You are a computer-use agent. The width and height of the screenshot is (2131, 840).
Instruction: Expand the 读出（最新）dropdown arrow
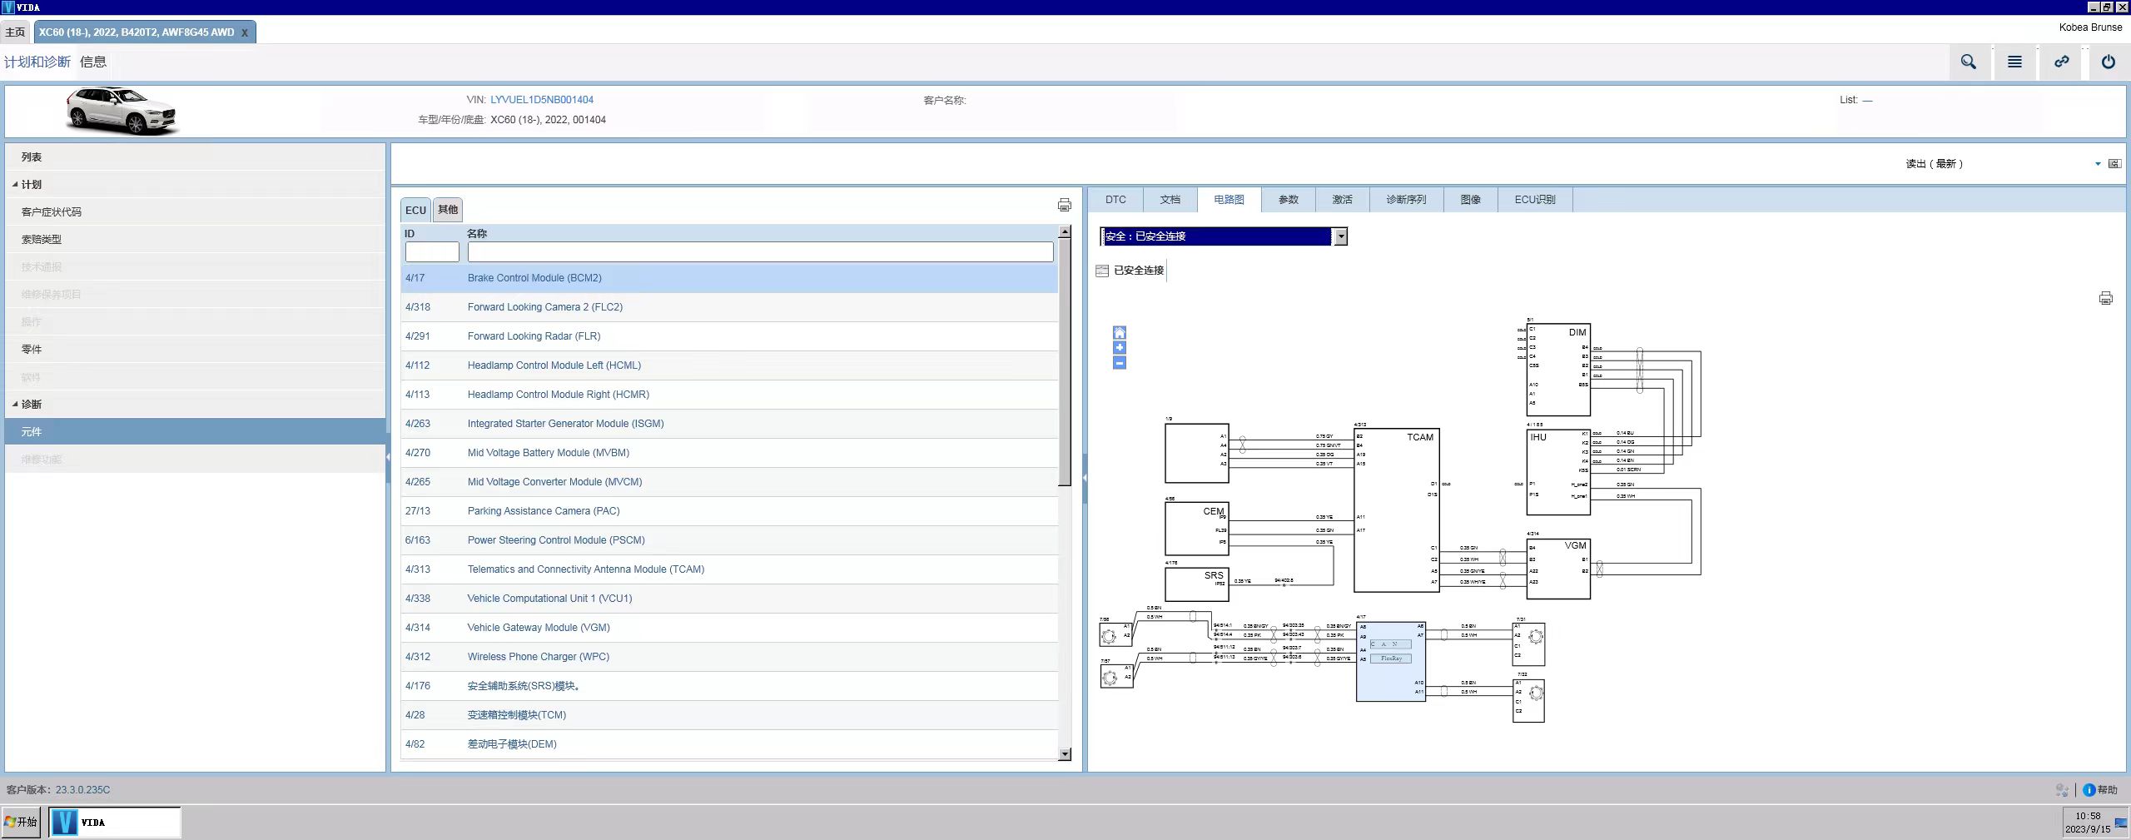coord(2097,164)
